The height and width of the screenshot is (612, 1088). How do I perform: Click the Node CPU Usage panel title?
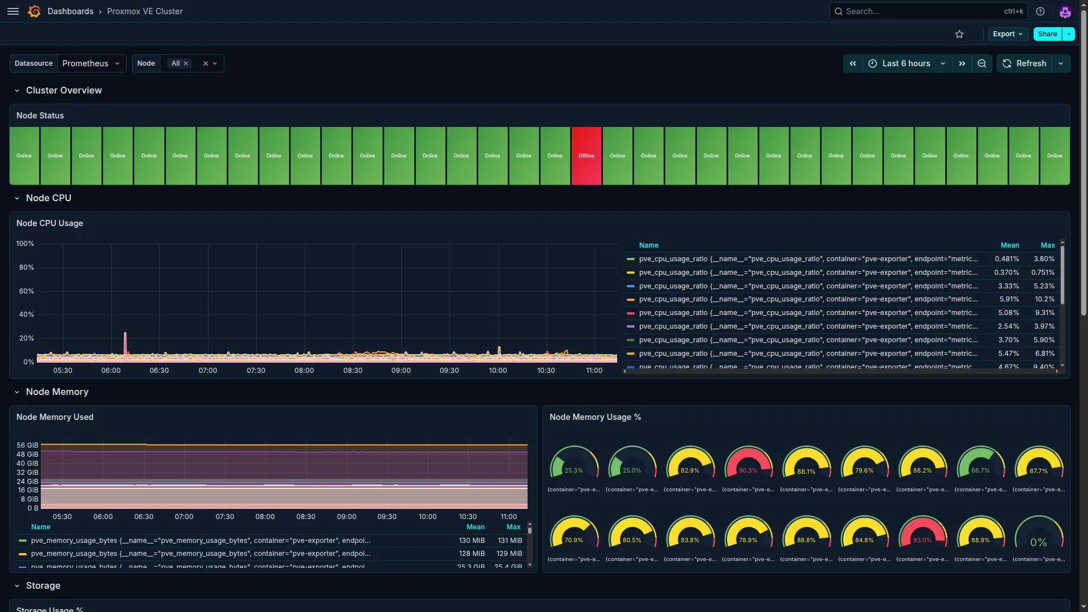50,223
